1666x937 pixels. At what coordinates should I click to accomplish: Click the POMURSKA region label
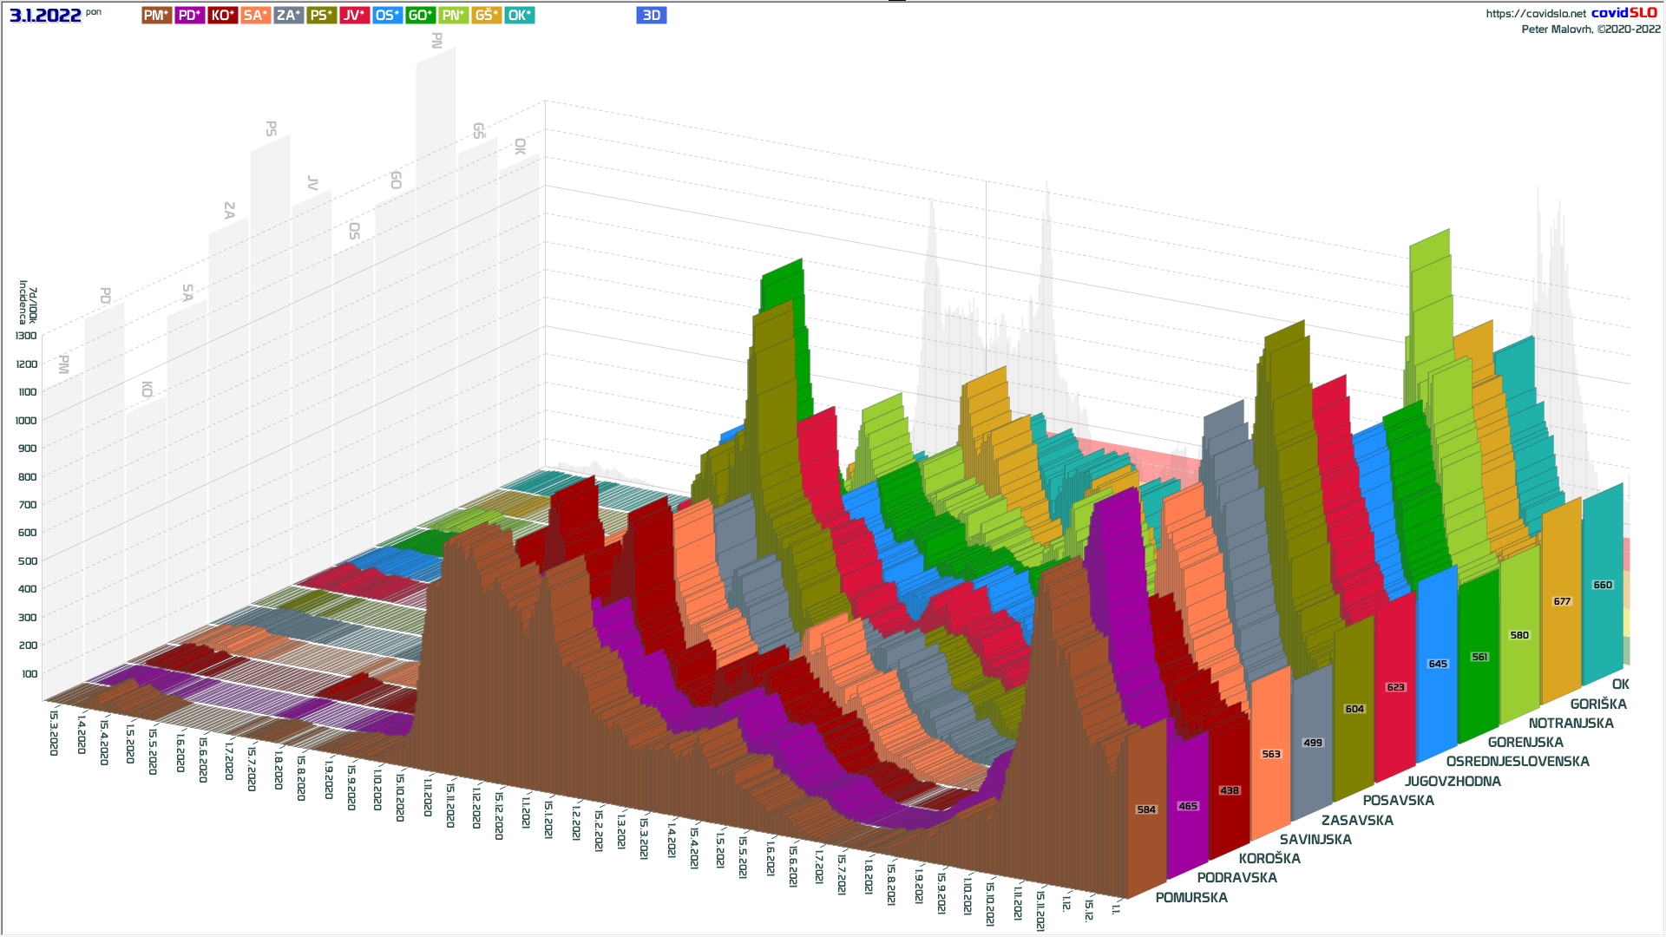1191,897
